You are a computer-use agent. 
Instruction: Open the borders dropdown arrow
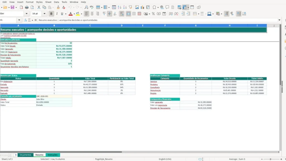199,14
